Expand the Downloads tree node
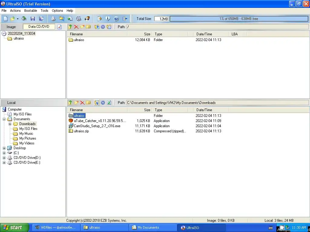 tap(10, 124)
